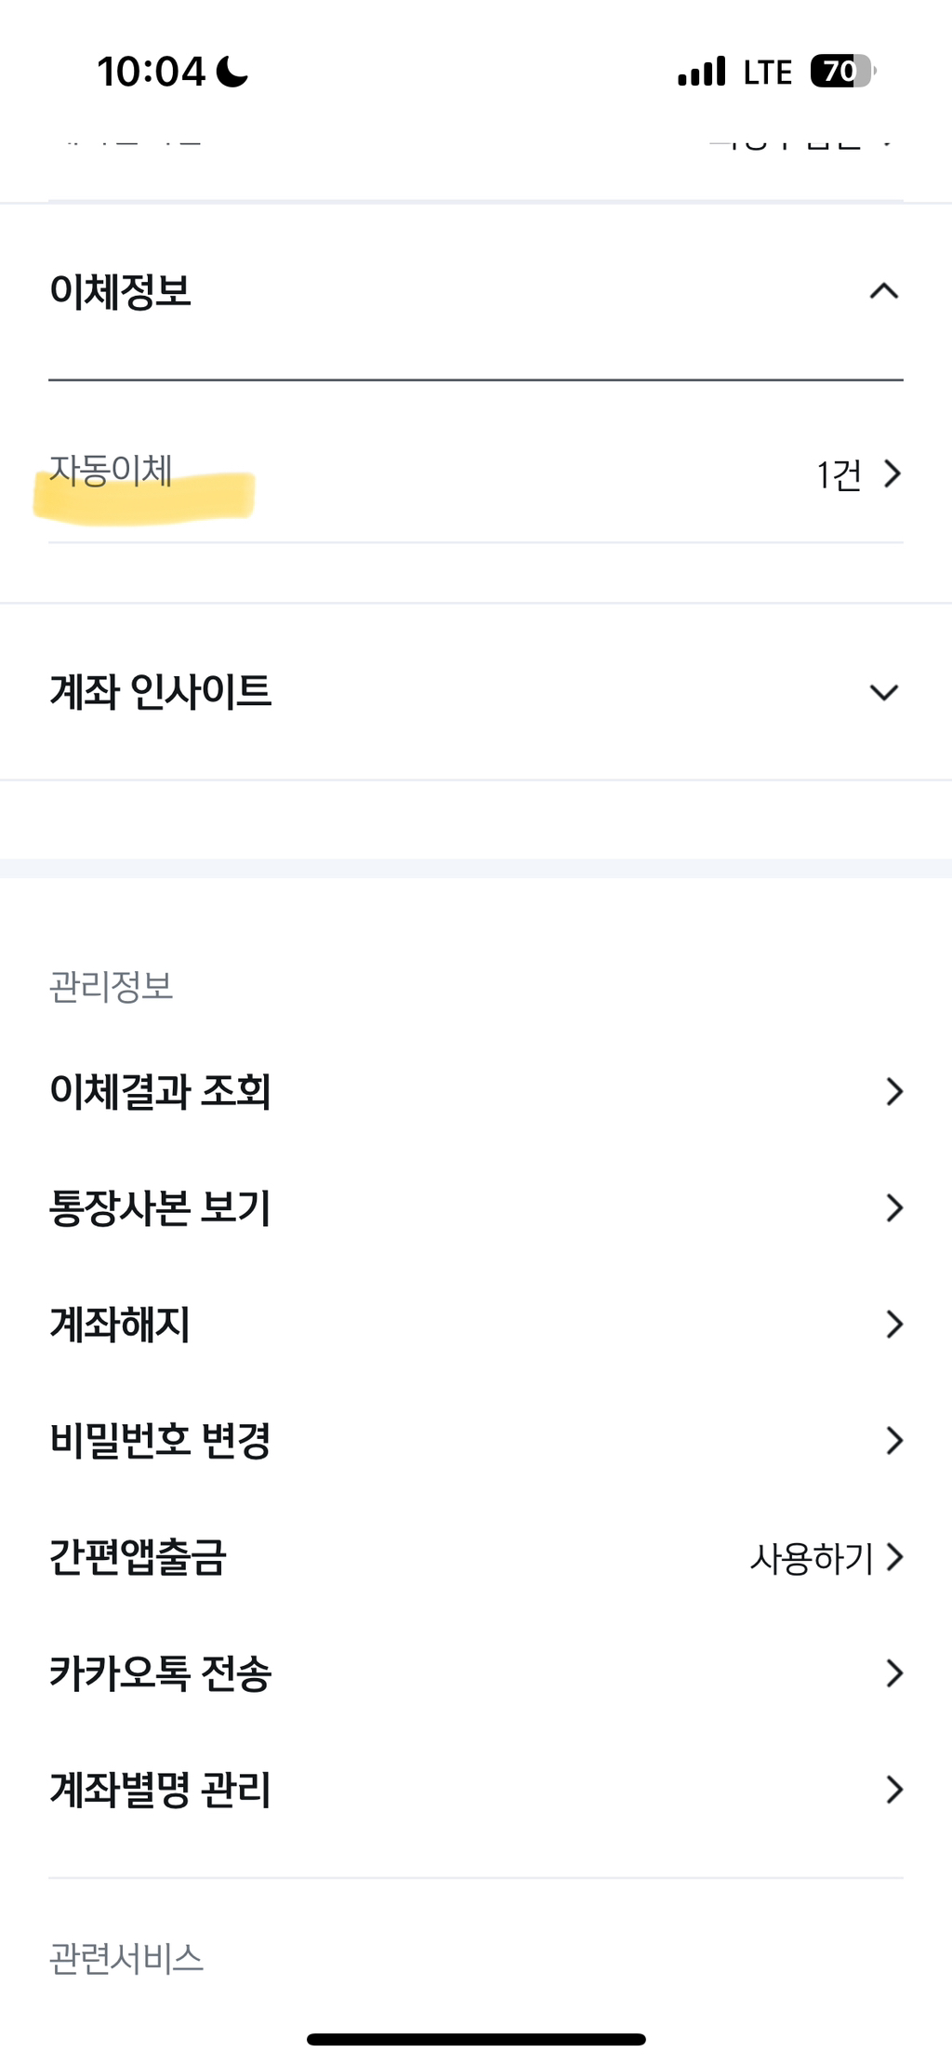Image resolution: width=952 pixels, height=2065 pixels.
Task: Tap the 1건 auto-transfer count
Action: (839, 474)
